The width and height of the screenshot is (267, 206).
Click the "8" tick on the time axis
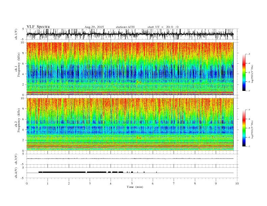[195, 183]
